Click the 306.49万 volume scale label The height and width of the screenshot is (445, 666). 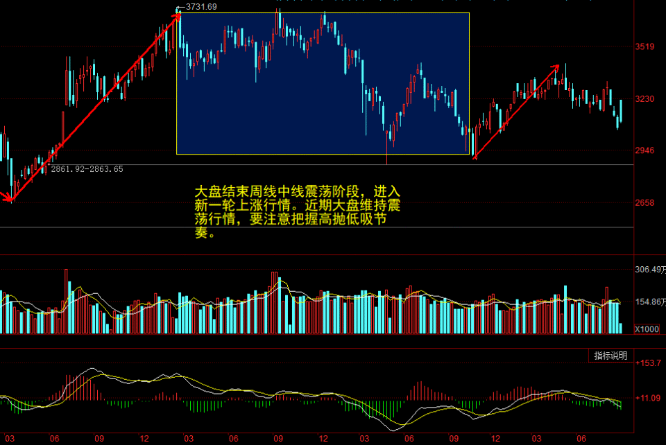pos(649,270)
